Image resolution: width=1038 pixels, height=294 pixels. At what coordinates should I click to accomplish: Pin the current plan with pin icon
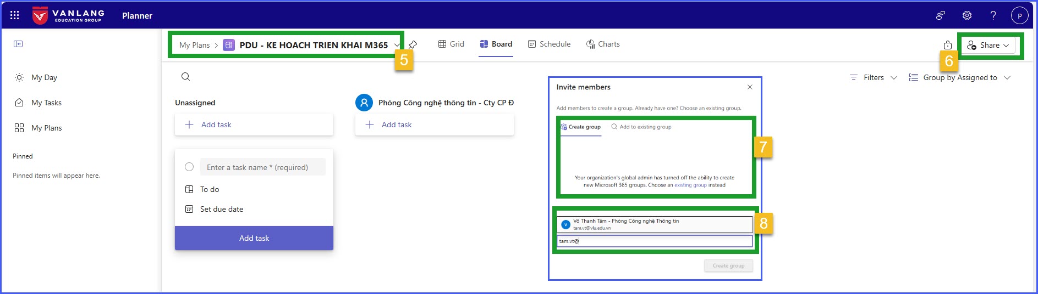pyautogui.click(x=413, y=45)
